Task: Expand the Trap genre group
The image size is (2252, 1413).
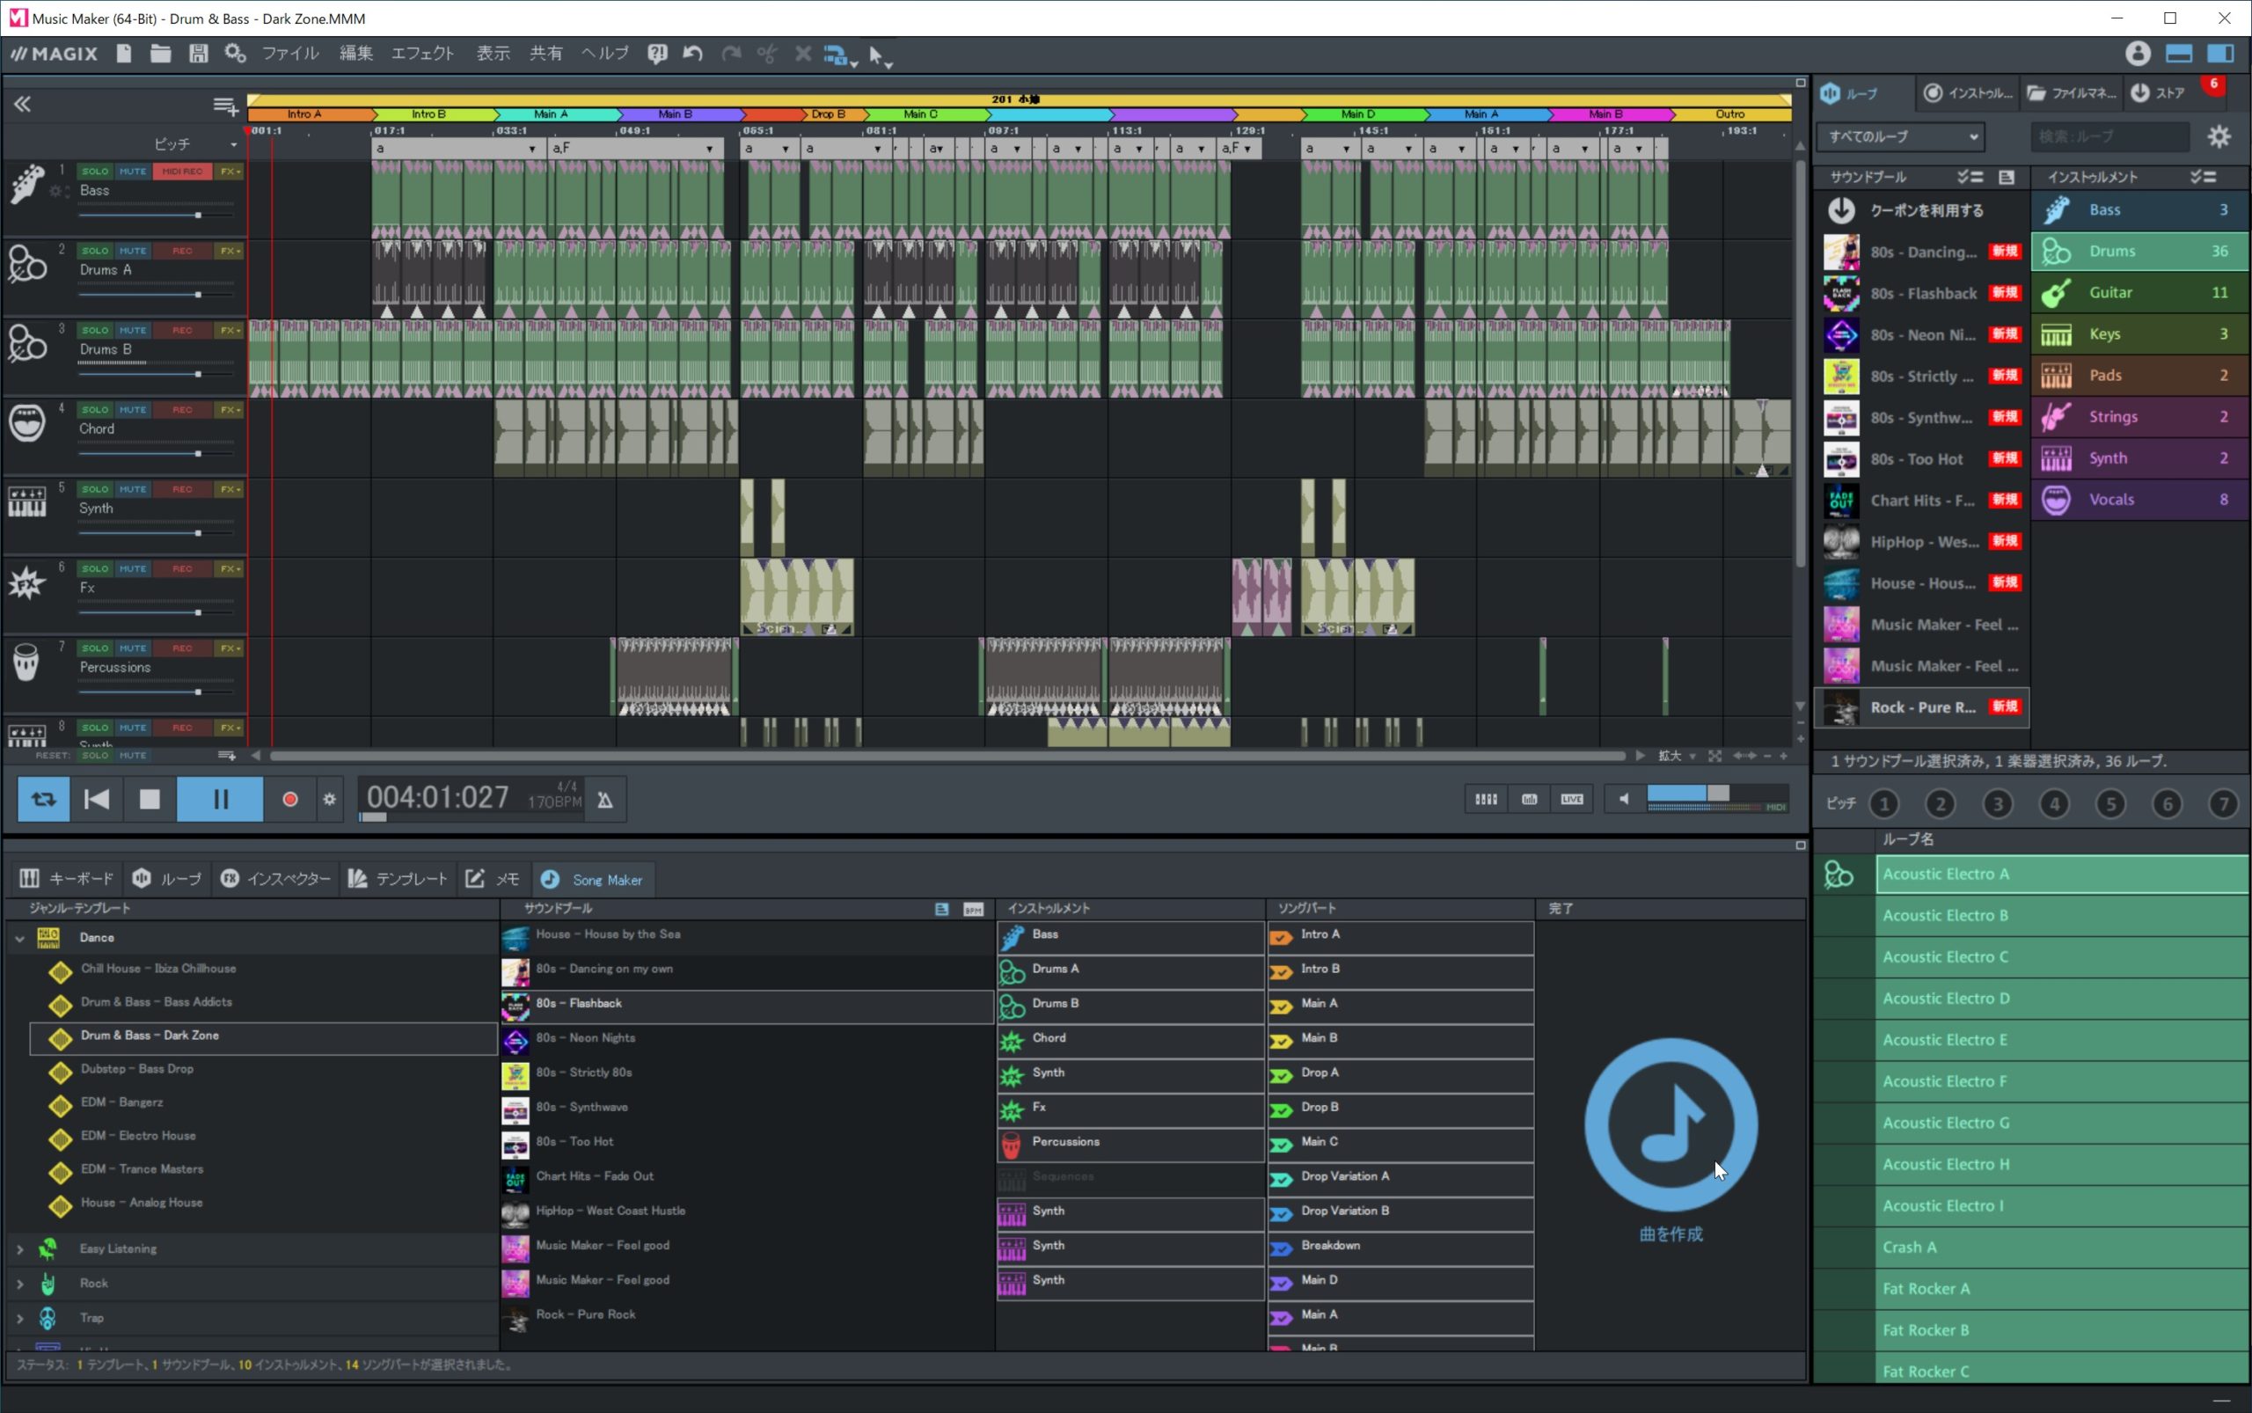Action: click(x=19, y=1318)
